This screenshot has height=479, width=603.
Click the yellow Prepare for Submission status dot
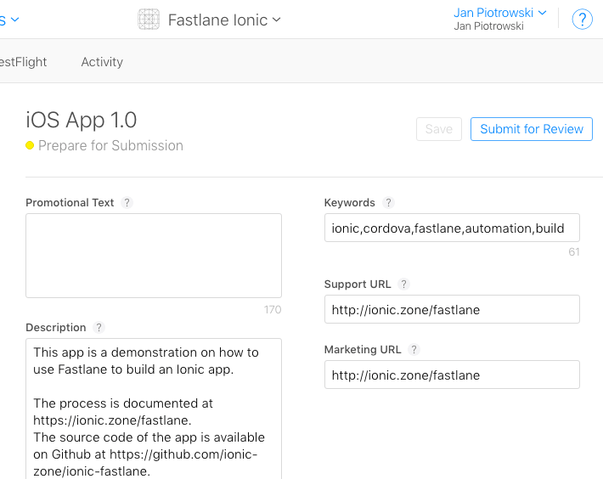pyautogui.click(x=30, y=146)
